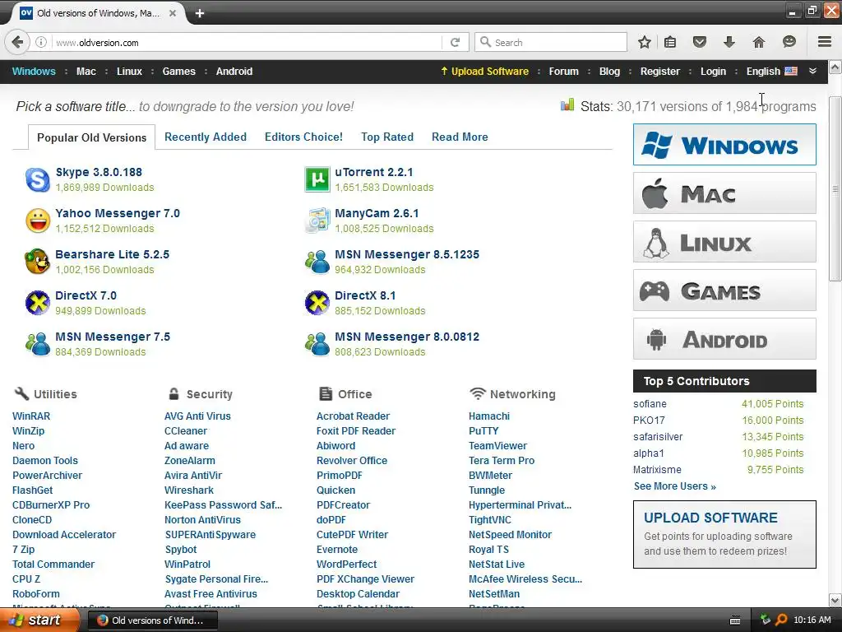This screenshot has height=632, width=842.
Task: Click the Firefox taskbar button
Action: pyautogui.click(x=152, y=620)
